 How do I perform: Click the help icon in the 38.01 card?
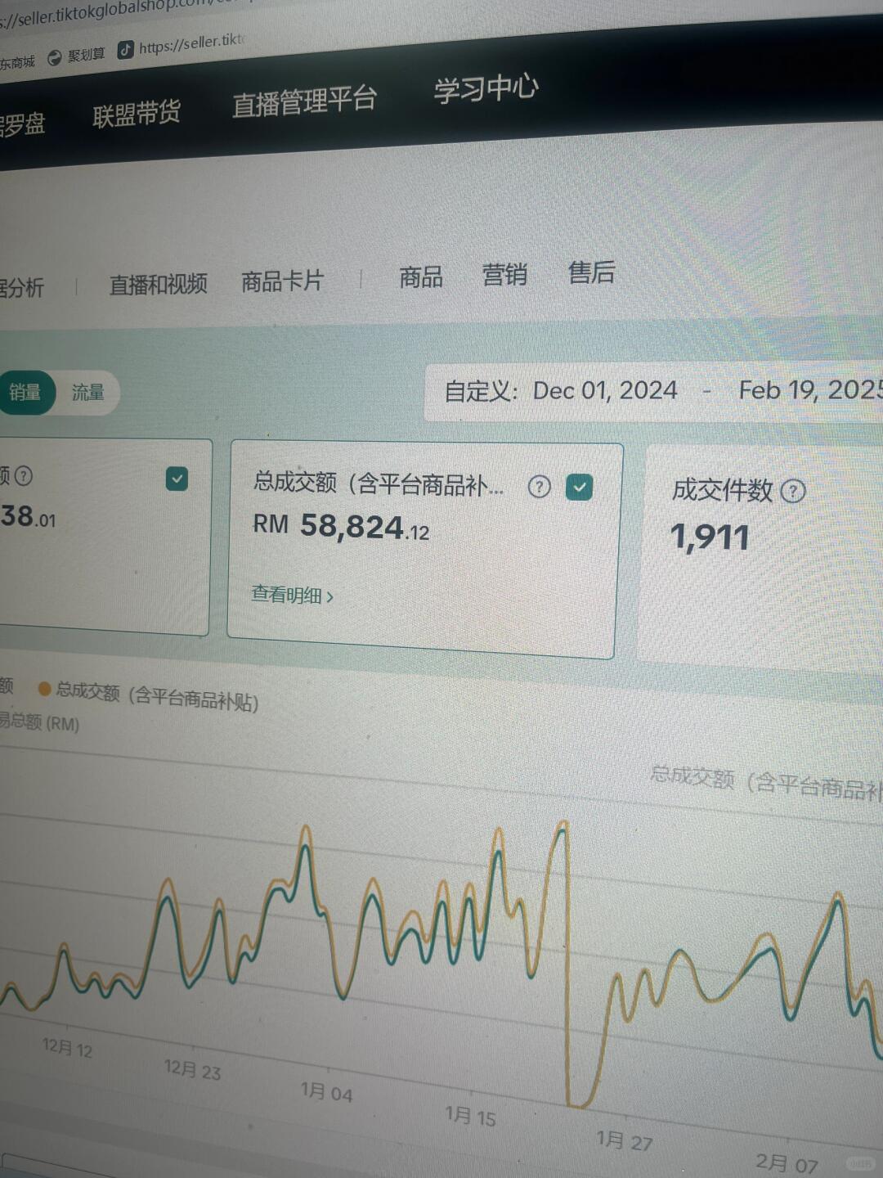tap(24, 475)
